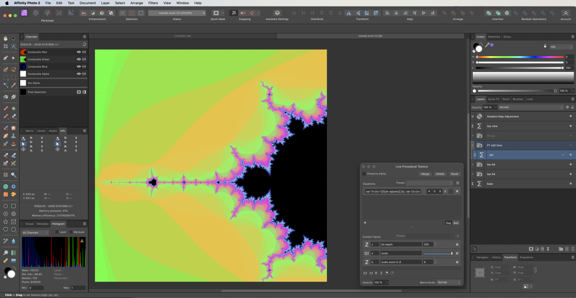Image resolution: width=576 pixels, height=298 pixels.
Task: Click the Gradient Map Adjustment layer thumbnail
Action: pos(479,116)
